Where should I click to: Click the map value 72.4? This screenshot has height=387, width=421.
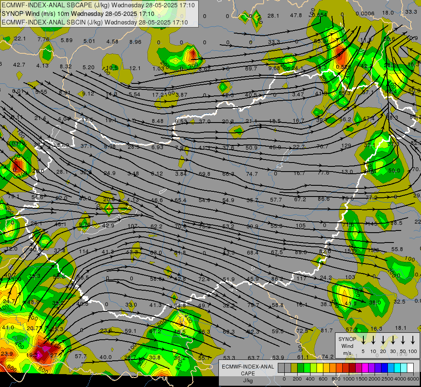[204, 279]
